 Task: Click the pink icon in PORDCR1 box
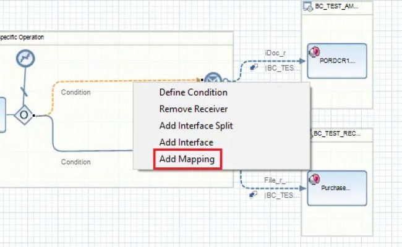[x=314, y=52]
